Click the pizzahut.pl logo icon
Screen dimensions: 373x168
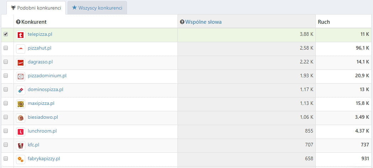pos(21,49)
